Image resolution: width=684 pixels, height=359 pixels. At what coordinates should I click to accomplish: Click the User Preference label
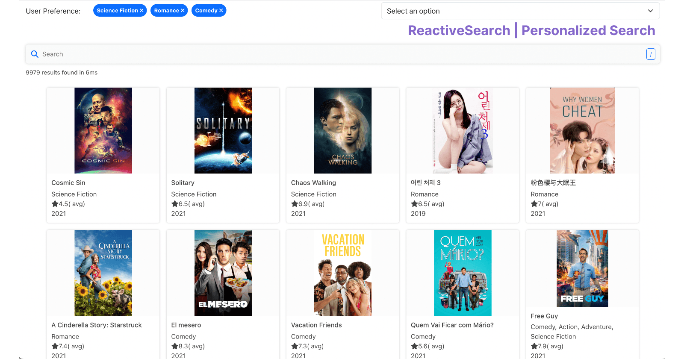tap(53, 11)
